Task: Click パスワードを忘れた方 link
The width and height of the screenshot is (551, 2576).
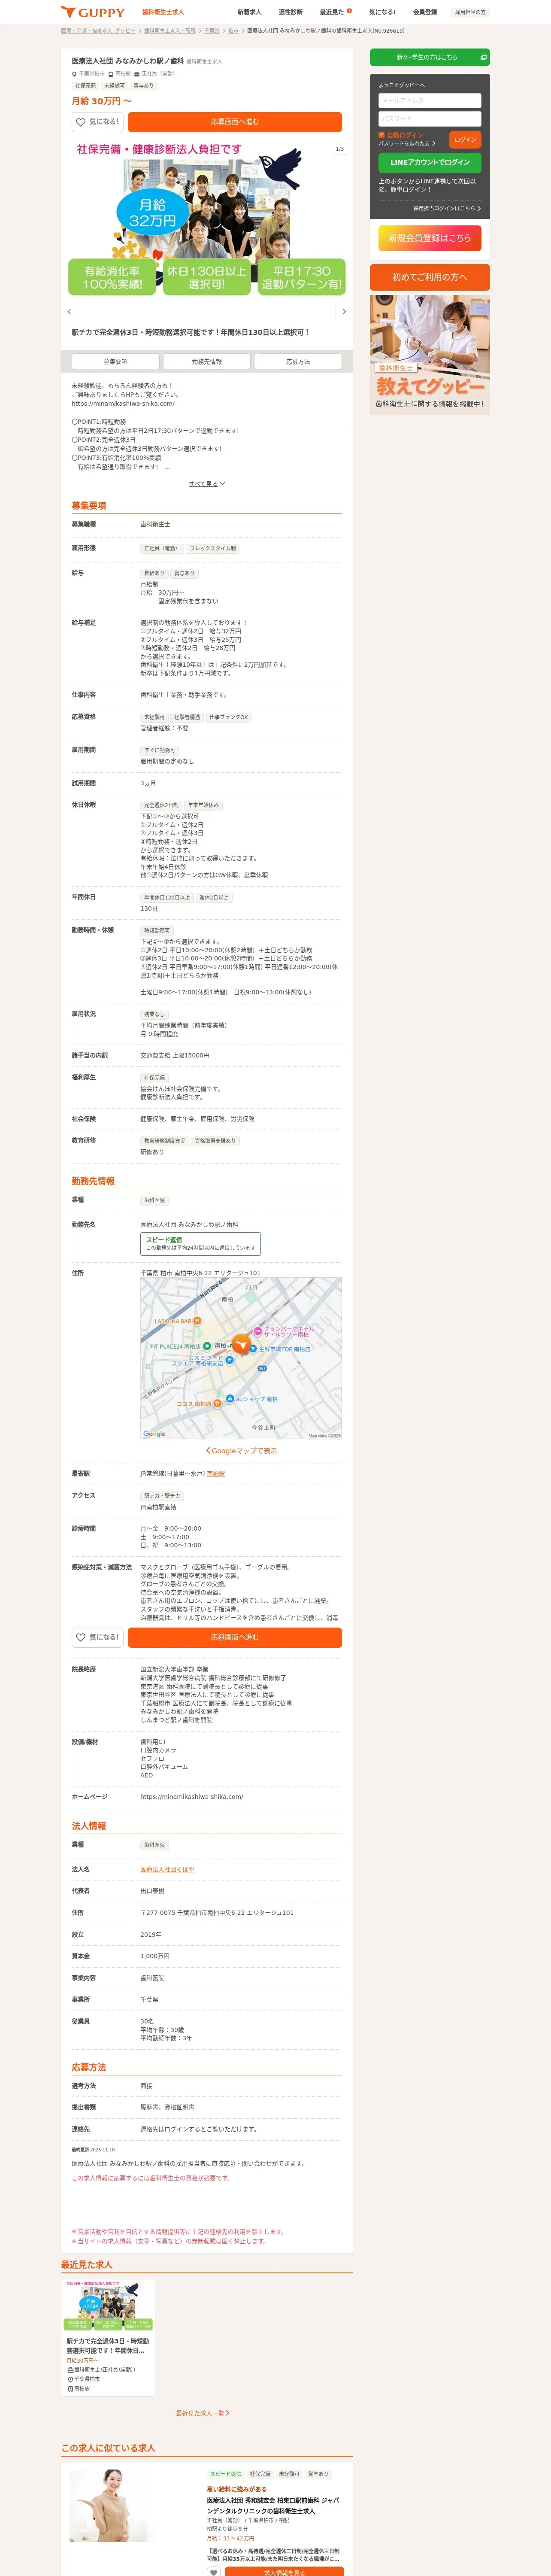Action: (407, 143)
